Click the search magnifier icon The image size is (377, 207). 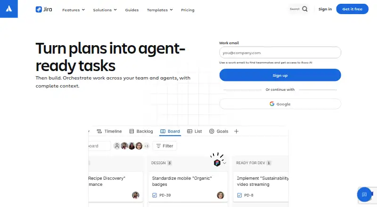[305, 9]
